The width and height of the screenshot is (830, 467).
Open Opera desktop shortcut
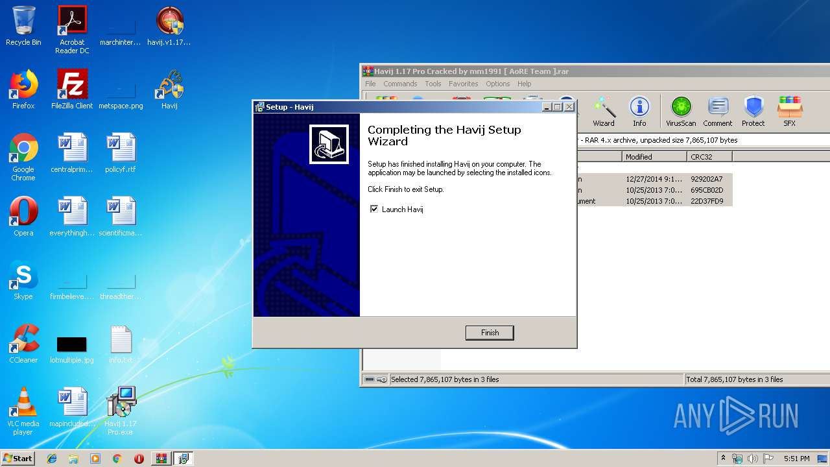(23, 217)
